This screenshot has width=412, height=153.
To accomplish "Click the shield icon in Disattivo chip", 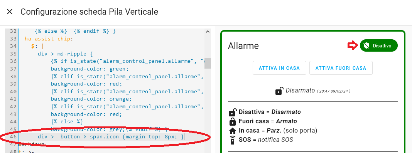I will tap(366, 45).
